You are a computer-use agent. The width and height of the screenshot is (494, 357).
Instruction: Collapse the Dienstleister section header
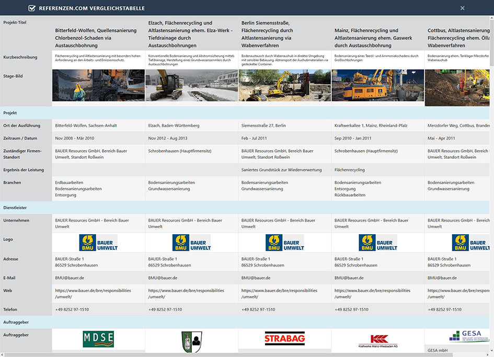(x=15, y=208)
